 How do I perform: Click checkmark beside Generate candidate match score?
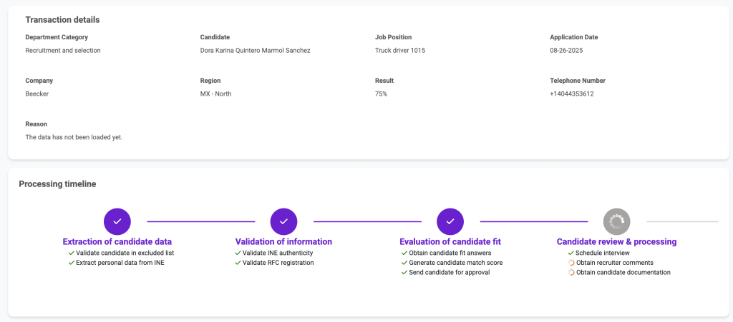404,263
